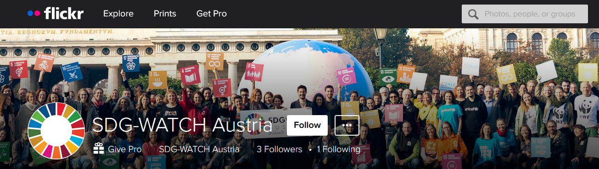Open the three-dots more options menu
599x169 pixels.
click(x=347, y=125)
